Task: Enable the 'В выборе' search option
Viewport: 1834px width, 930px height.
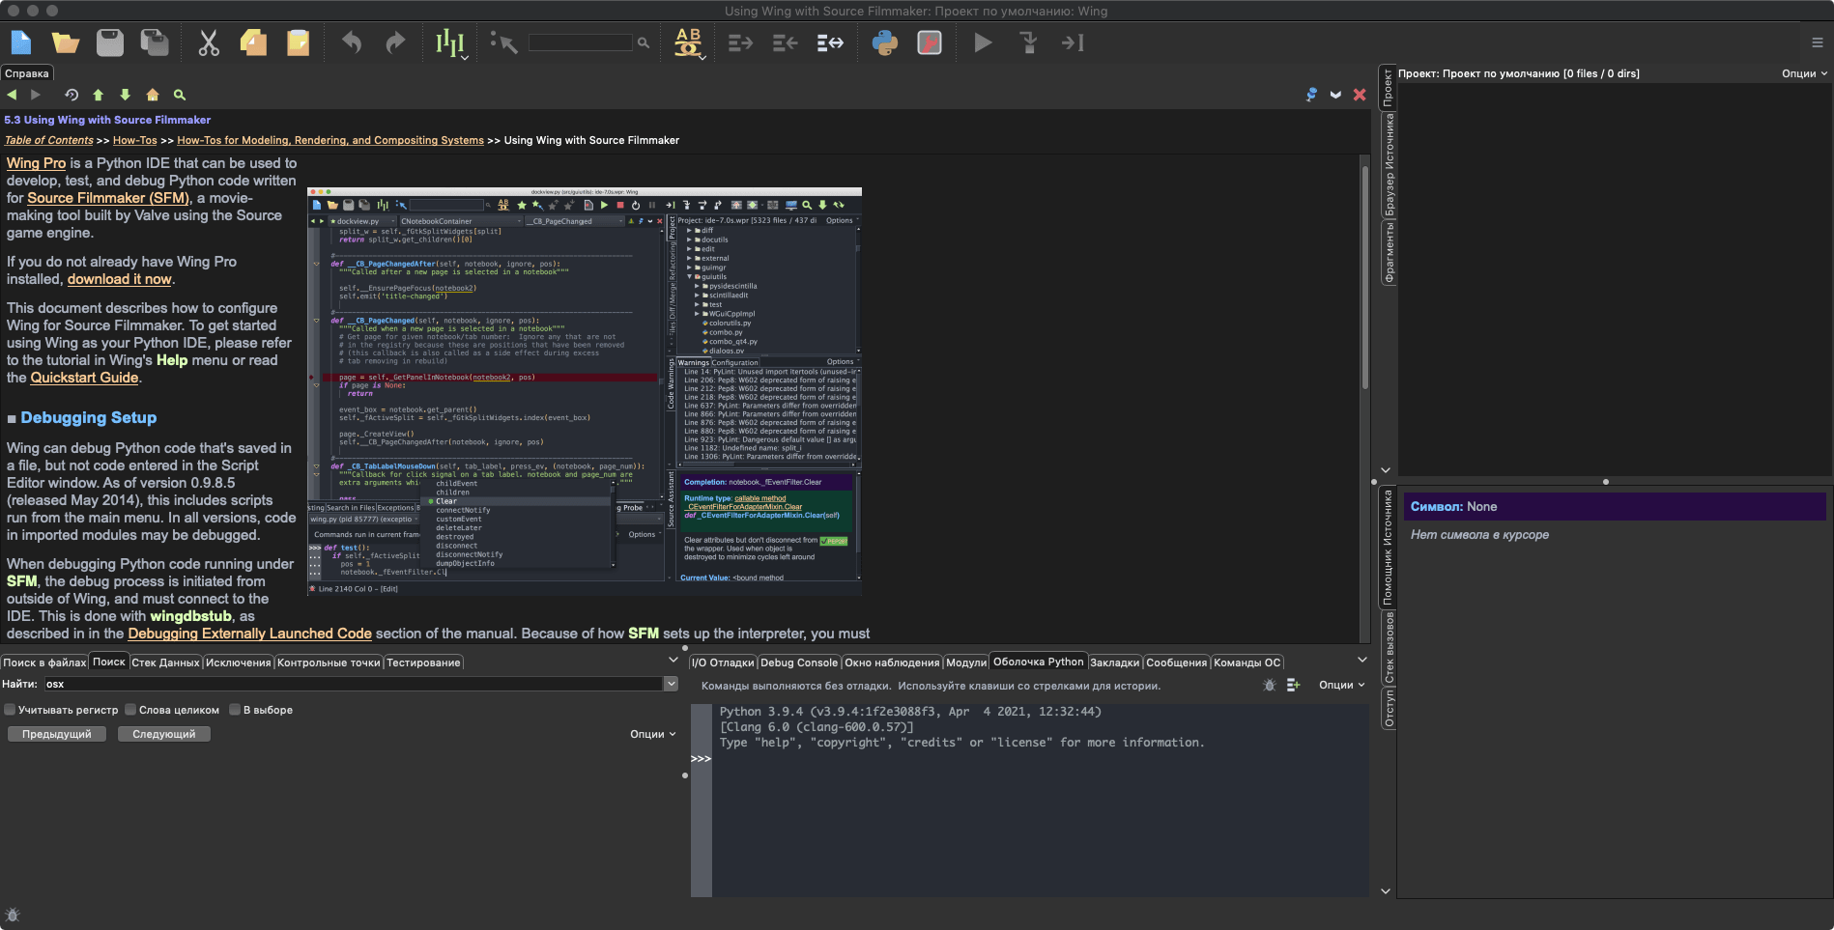Action: [235, 709]
